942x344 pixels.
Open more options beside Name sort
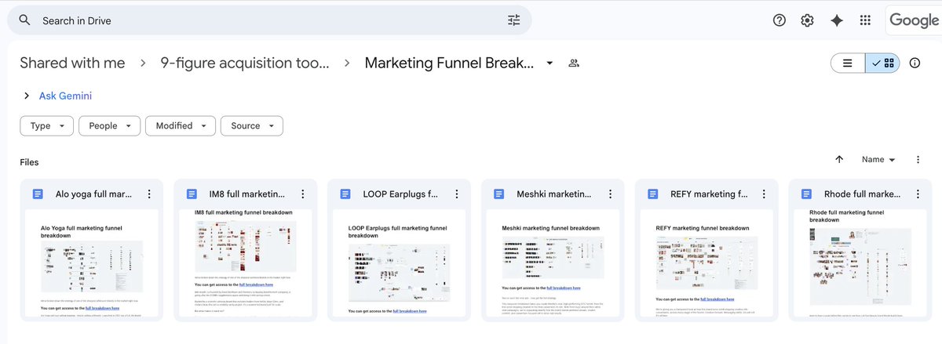click(918, 159)
